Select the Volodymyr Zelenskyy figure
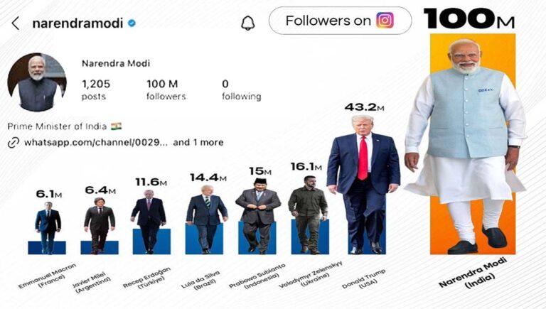546x309 pixels. pos(309,213)
